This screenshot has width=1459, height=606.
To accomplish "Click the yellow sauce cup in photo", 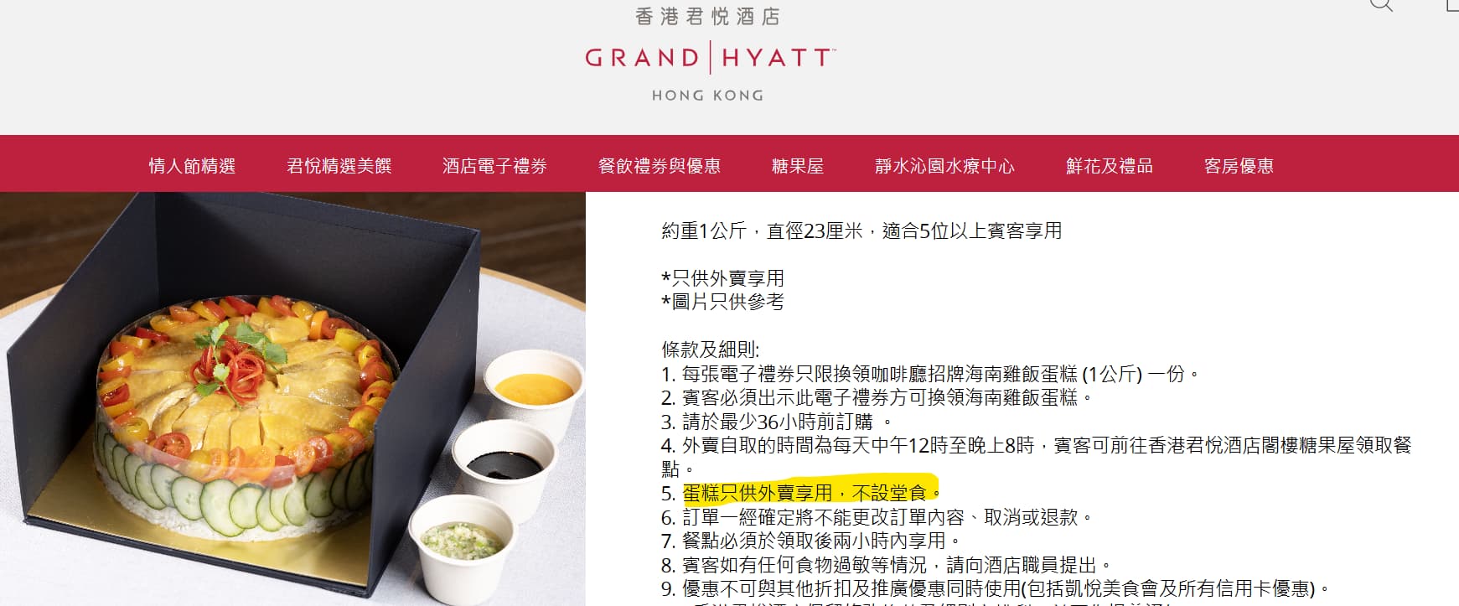I will pyautogui.click(x=535, y=393).
